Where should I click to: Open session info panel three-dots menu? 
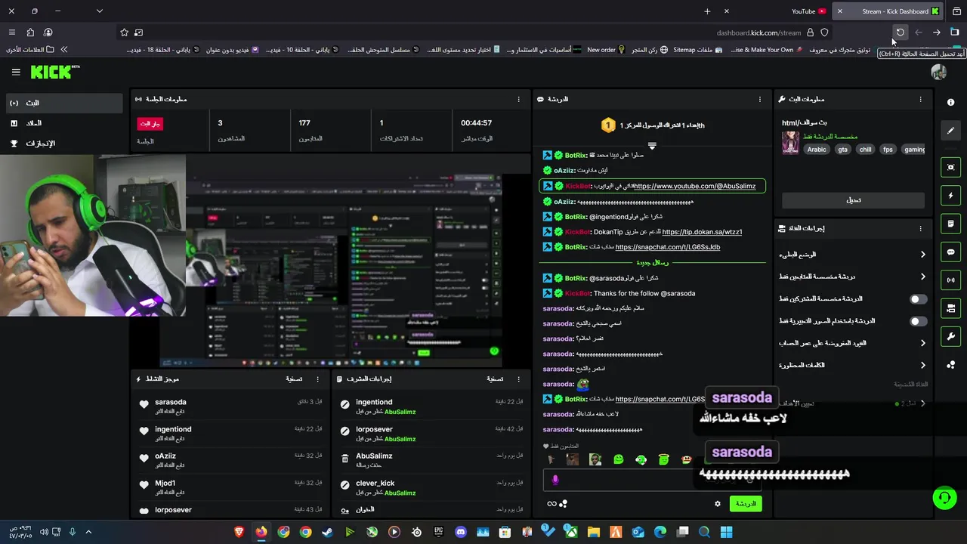point(518,99)
